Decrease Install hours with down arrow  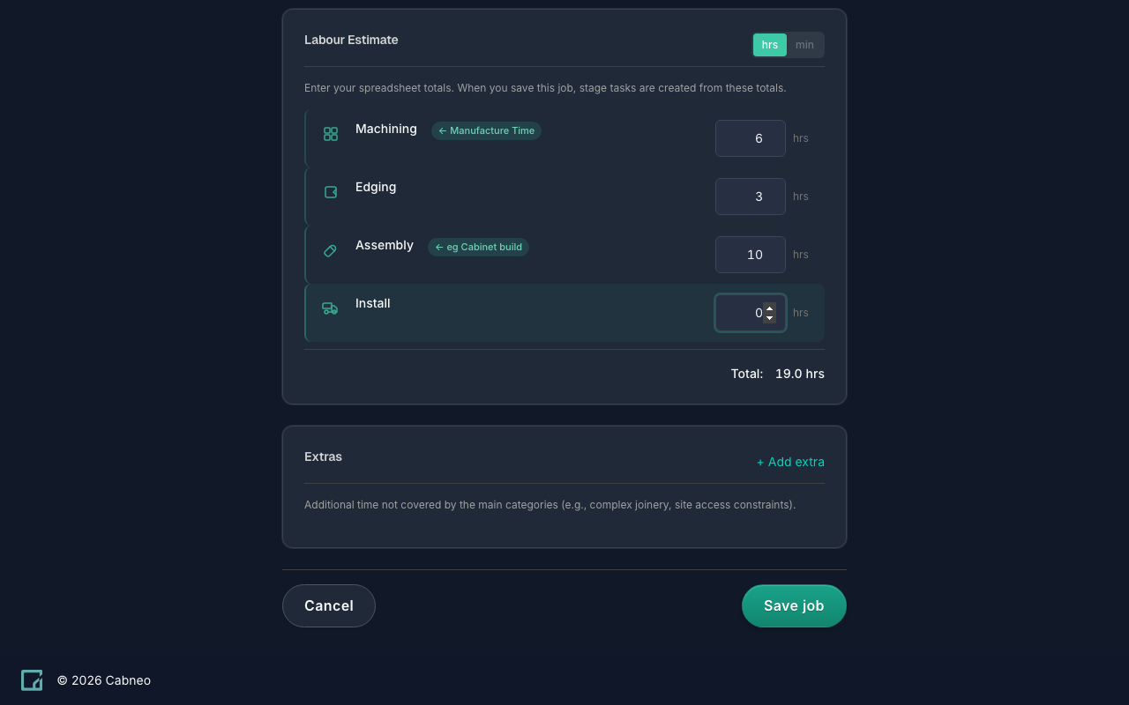770,318
